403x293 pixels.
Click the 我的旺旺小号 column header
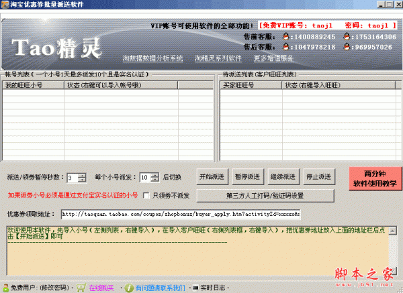point(34,85)
